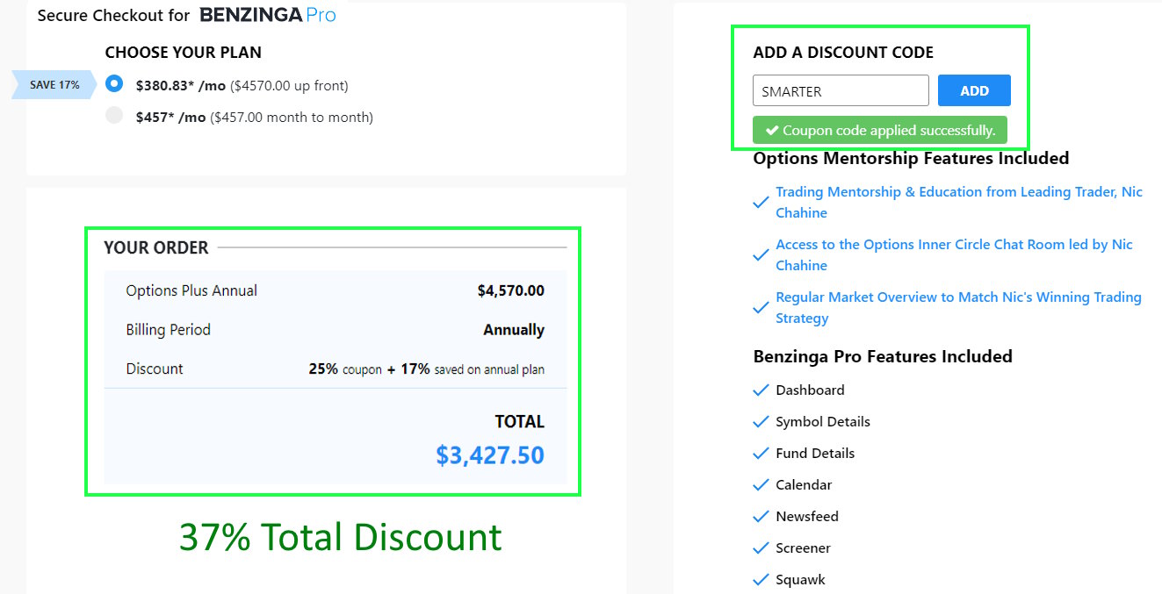Click the checkmark beside Fund Details
Viewport: 1162px width, 594px height.
[761, 453]
